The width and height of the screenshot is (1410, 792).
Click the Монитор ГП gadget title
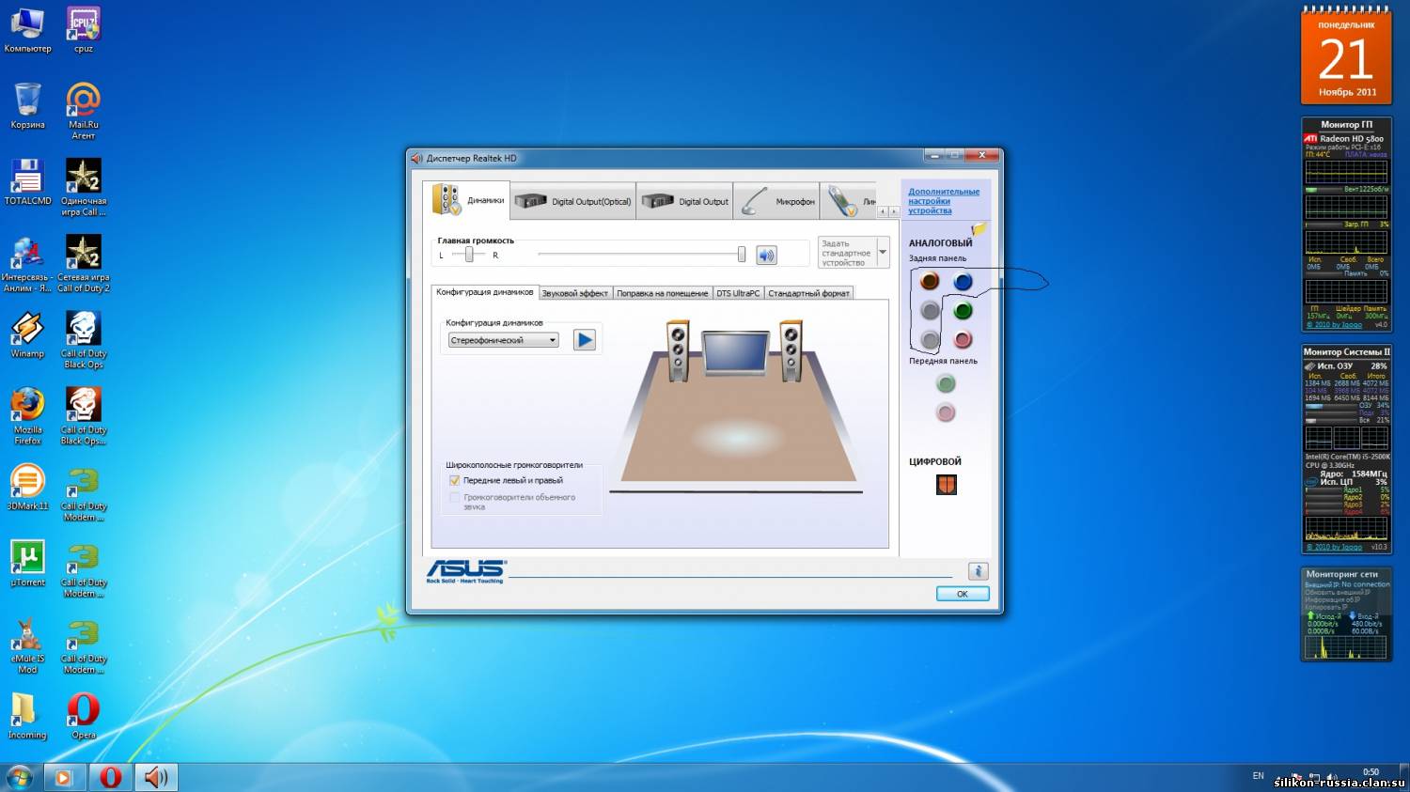click(x=1346, y=124)
